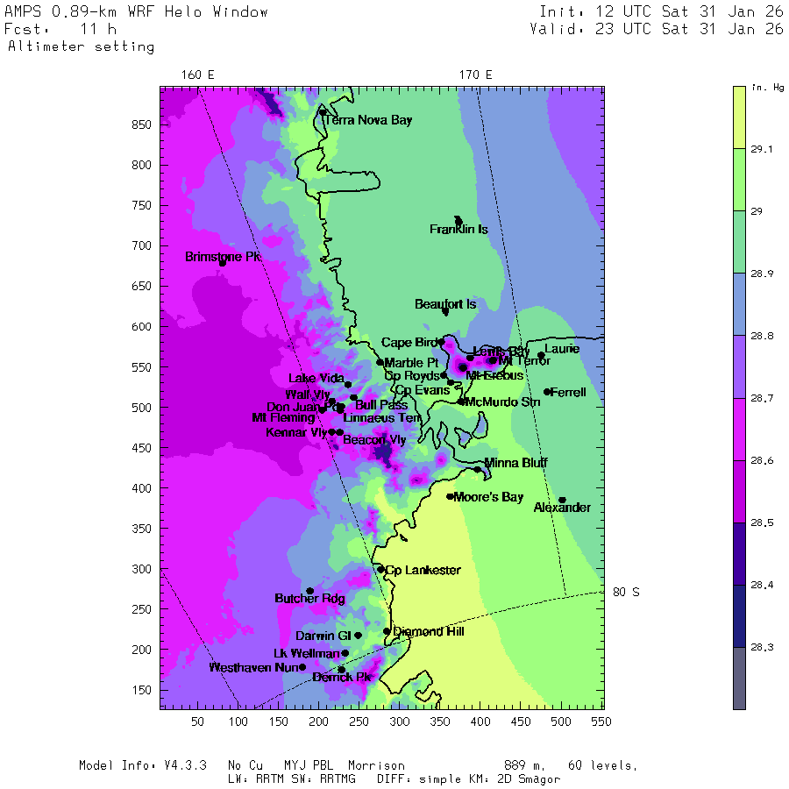789x789 pixels.
Task: Click the 'Beaufort Is' map label
Action: click(x=445, y=304)
